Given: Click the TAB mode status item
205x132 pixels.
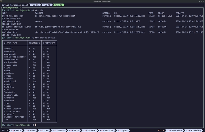Looking at the screenshot, I should [x=44, y=130].
